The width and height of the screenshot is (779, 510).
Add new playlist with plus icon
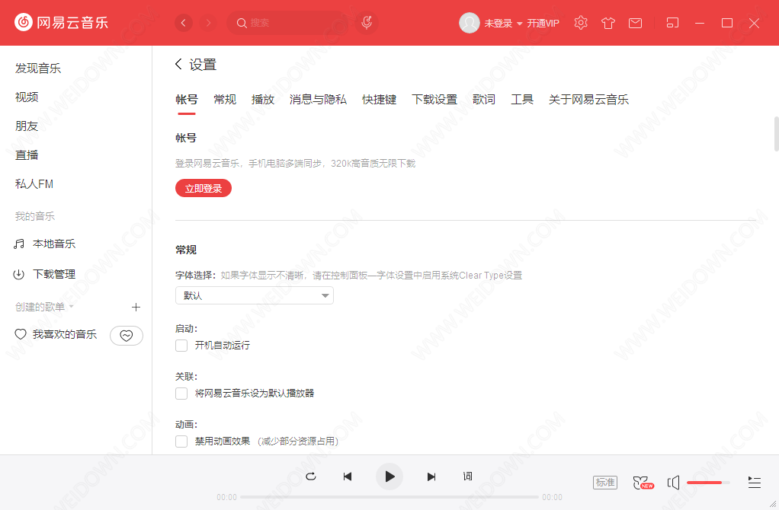[x=136, y=307]
